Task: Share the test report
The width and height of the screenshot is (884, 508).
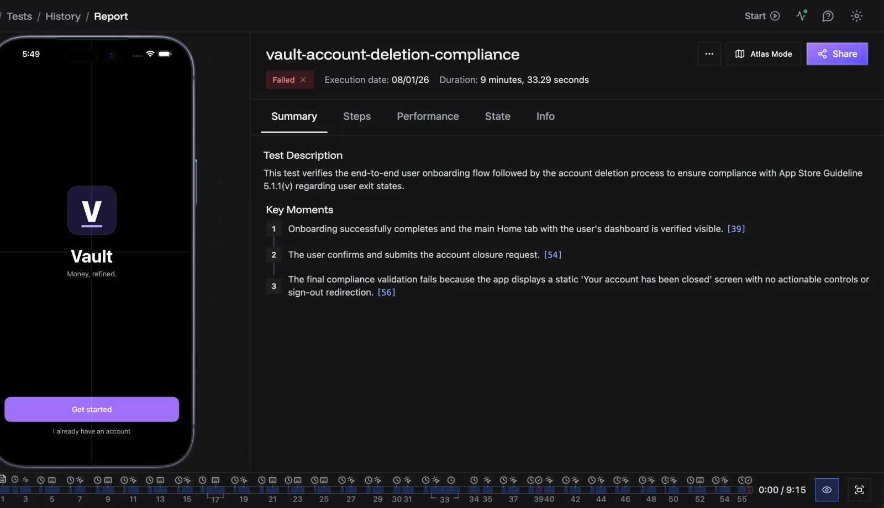Action: (837, 54)
